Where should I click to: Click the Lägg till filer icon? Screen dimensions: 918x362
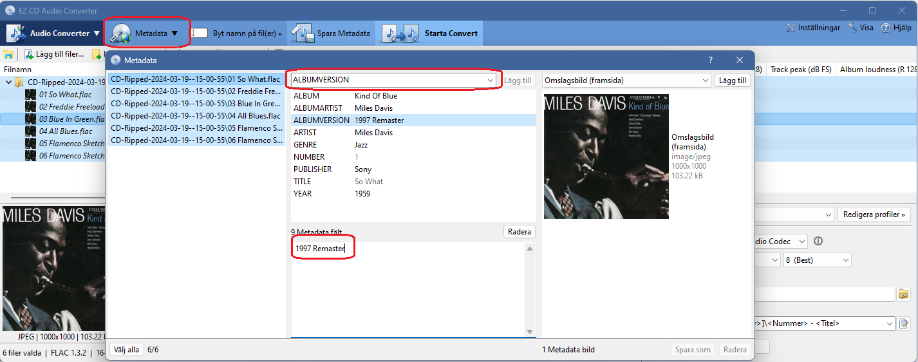tap(30, 54)
